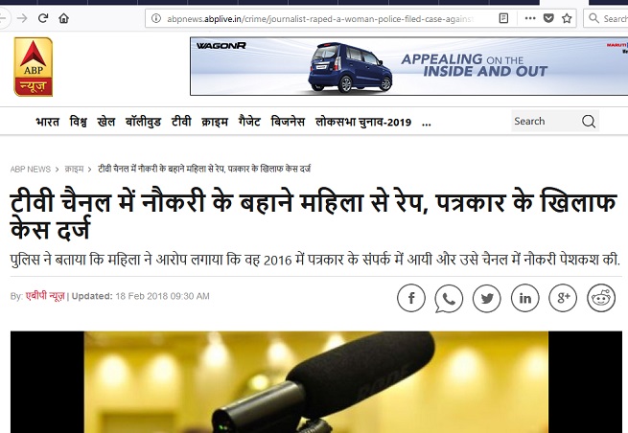Click the microphone article image

pyautogui.click(x=316, y=382)
